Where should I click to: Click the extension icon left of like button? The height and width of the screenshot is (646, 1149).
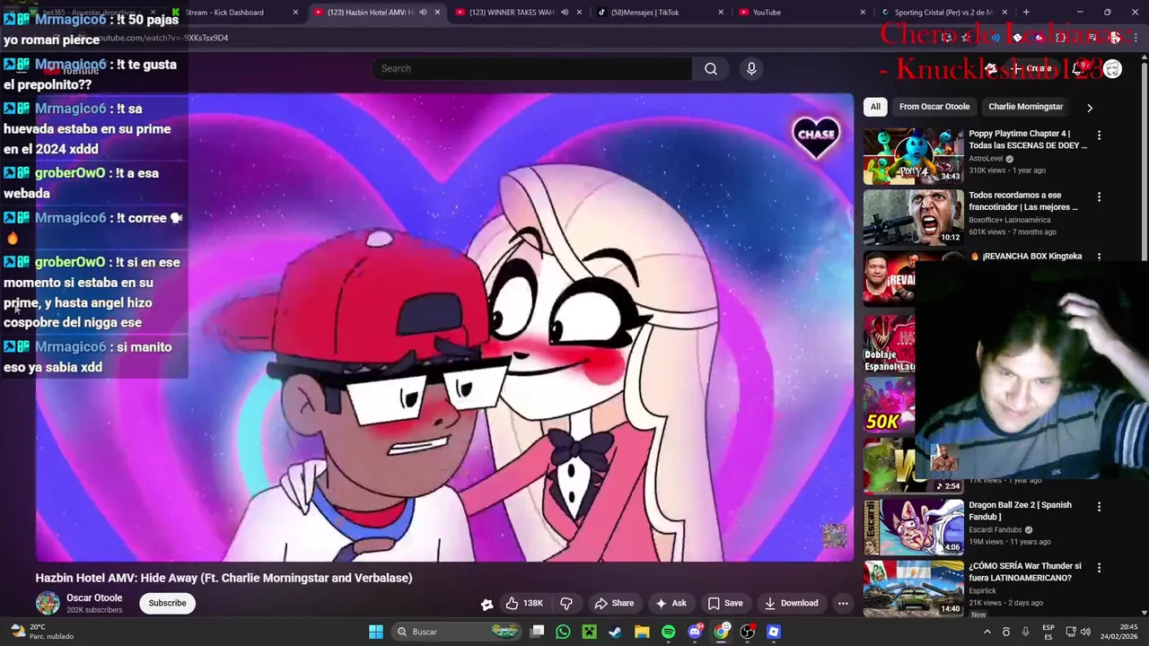(x=487, y=604)
